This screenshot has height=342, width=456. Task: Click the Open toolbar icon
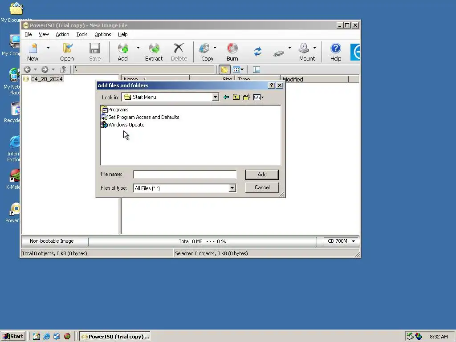tap(67, 52)
